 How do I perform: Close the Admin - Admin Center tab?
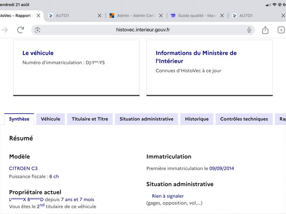[161, 16]
